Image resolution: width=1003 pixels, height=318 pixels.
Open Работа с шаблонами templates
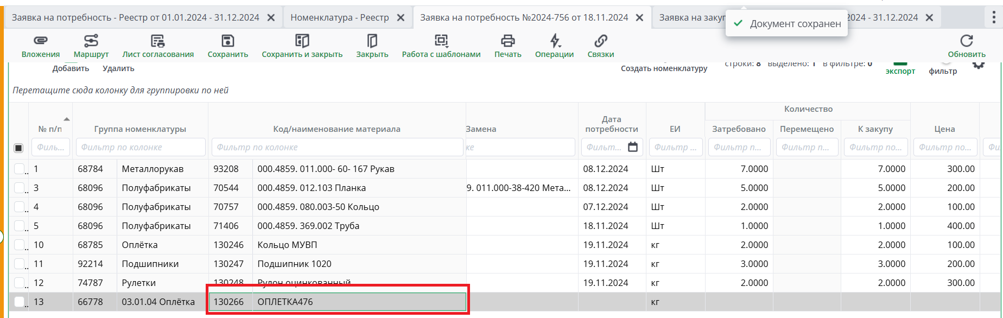441,41
